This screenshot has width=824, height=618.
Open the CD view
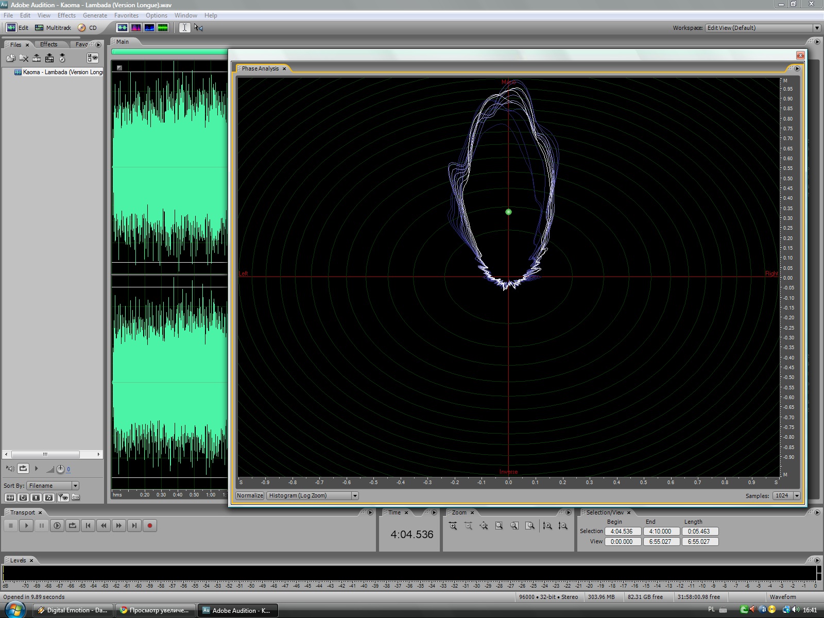coord(88,28)
